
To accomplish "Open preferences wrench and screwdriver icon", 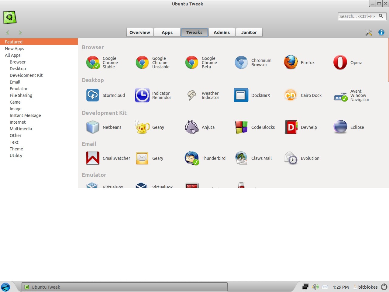I will pyautogui.click(x=369, y=33).
